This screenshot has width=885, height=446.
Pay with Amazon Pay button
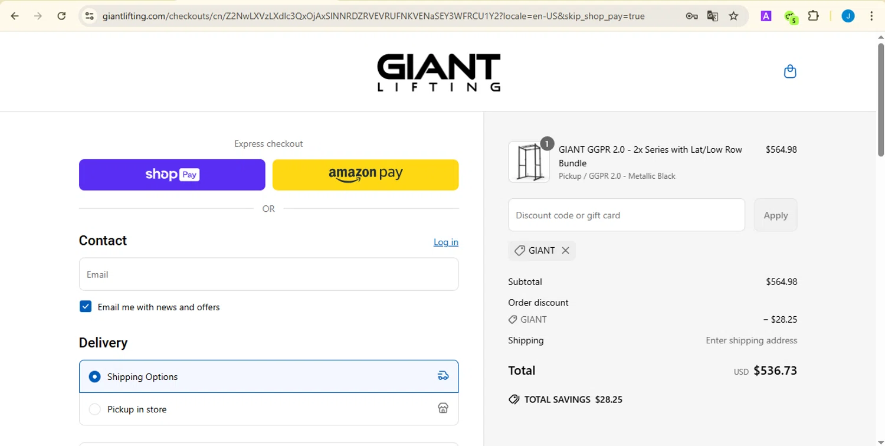point(365,175)
